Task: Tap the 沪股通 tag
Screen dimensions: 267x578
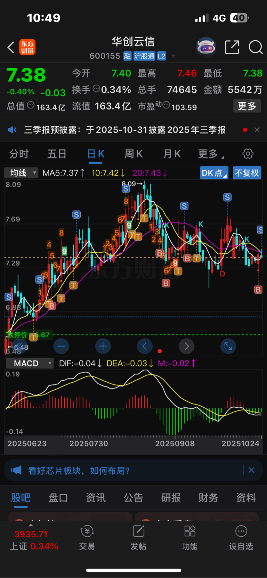Action: click(144, 56)
